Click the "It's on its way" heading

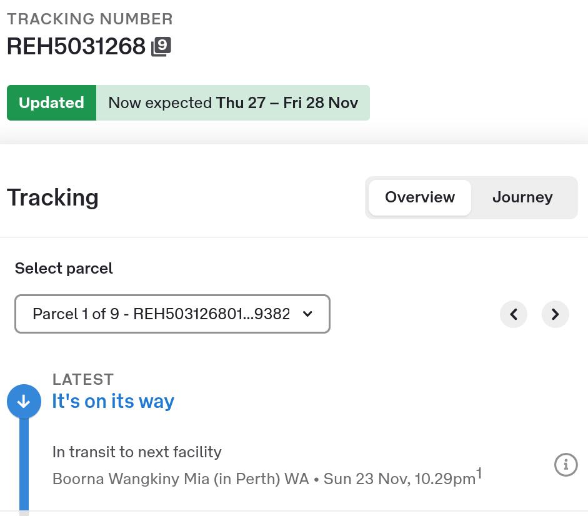pyautogui.click(x=113, y=401)
